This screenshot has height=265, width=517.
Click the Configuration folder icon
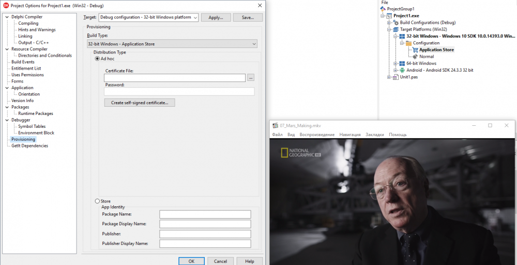point(409,43)
